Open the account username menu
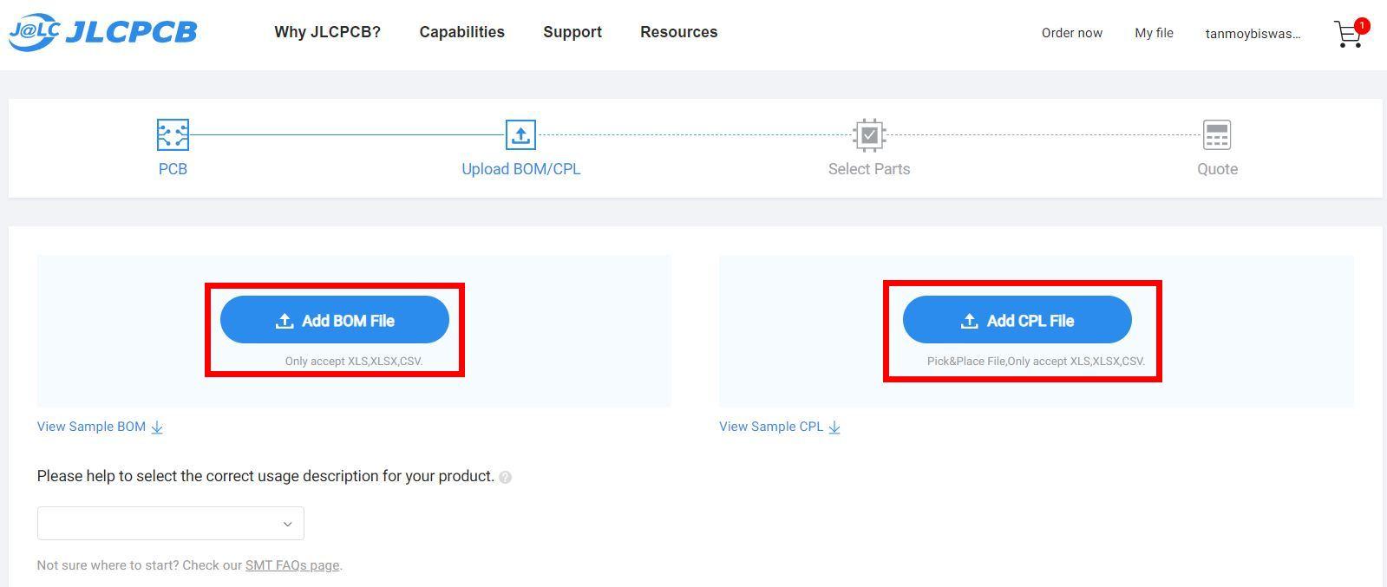The height and width of the screenshot is (587, 1387). [x=1253, y=34]
